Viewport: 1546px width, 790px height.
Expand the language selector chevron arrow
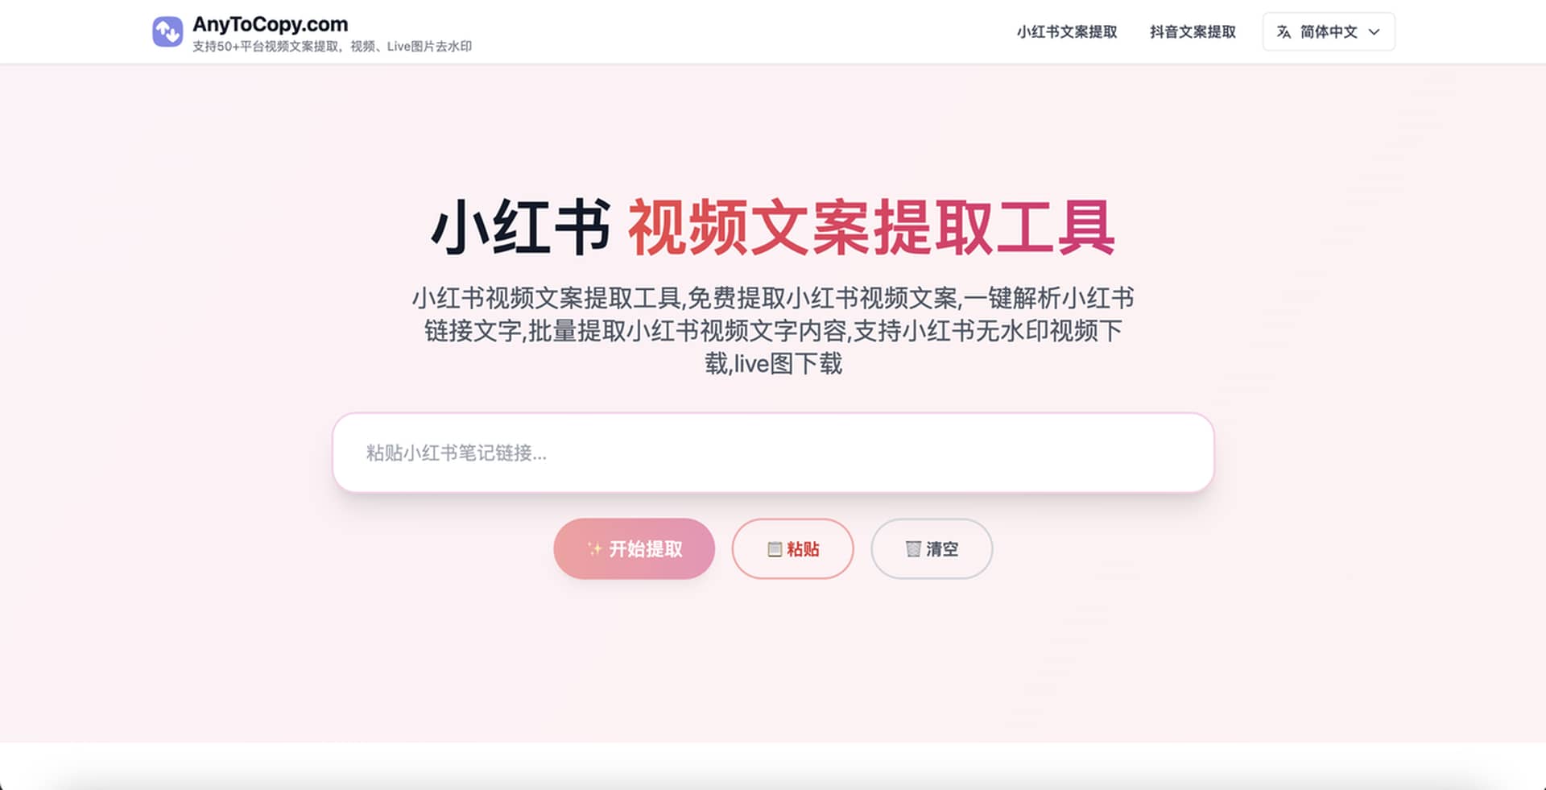tap(1374, 32)
